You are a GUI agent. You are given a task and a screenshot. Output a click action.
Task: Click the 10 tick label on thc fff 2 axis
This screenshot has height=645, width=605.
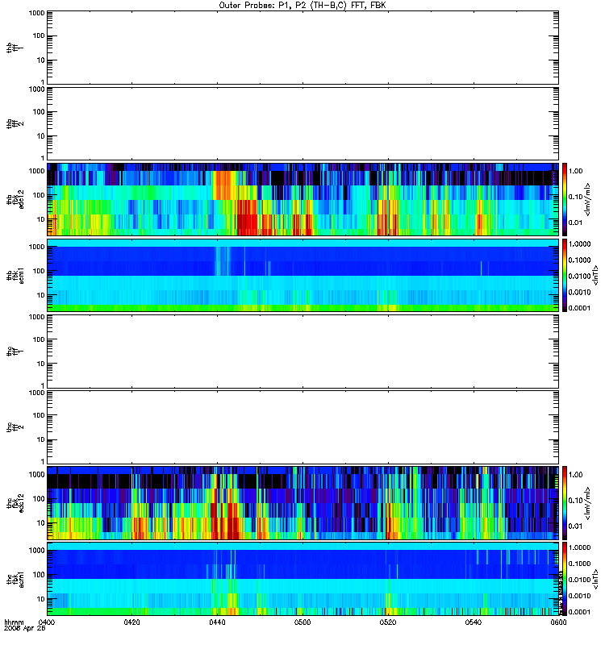(x=40, y=440)
